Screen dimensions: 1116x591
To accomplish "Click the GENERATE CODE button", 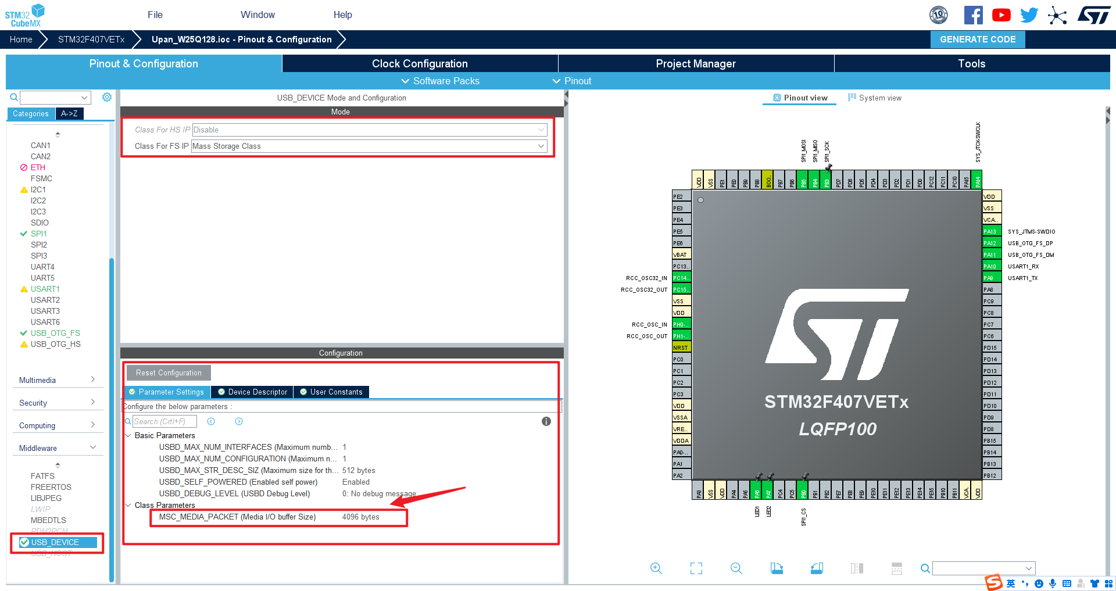I will pos(977,39).
